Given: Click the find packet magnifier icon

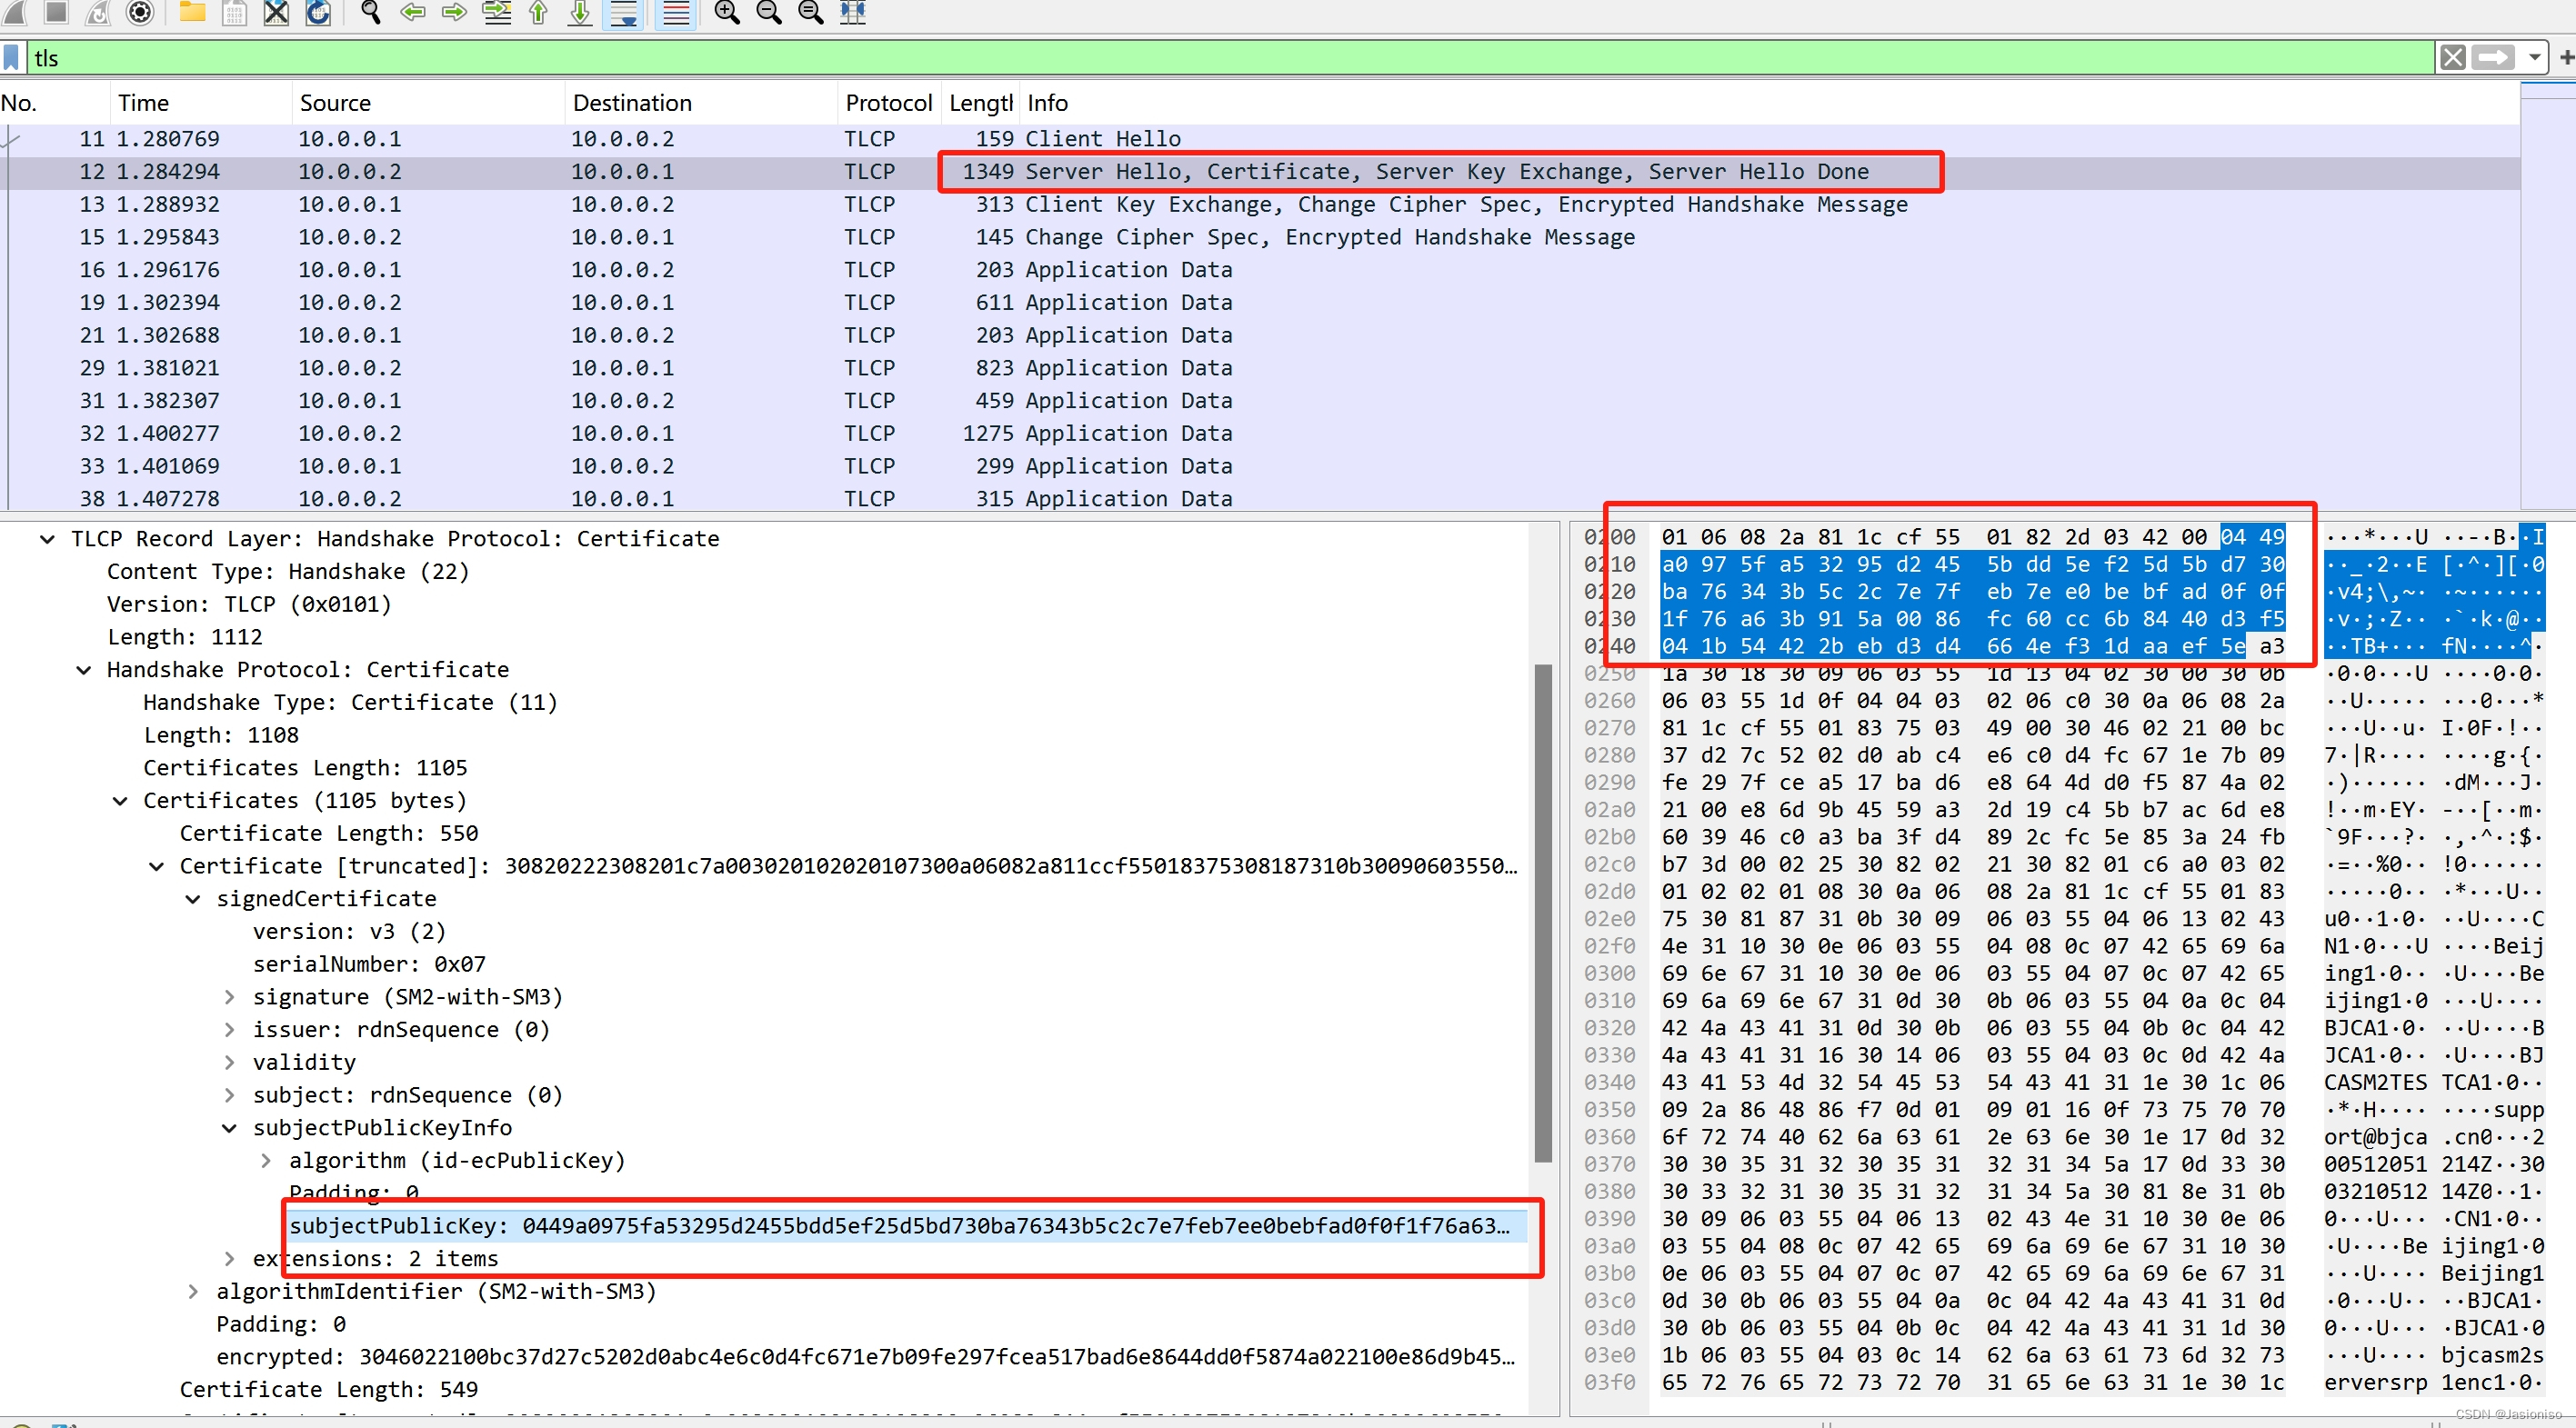Looking at the screenshot, I should (371, 12).
